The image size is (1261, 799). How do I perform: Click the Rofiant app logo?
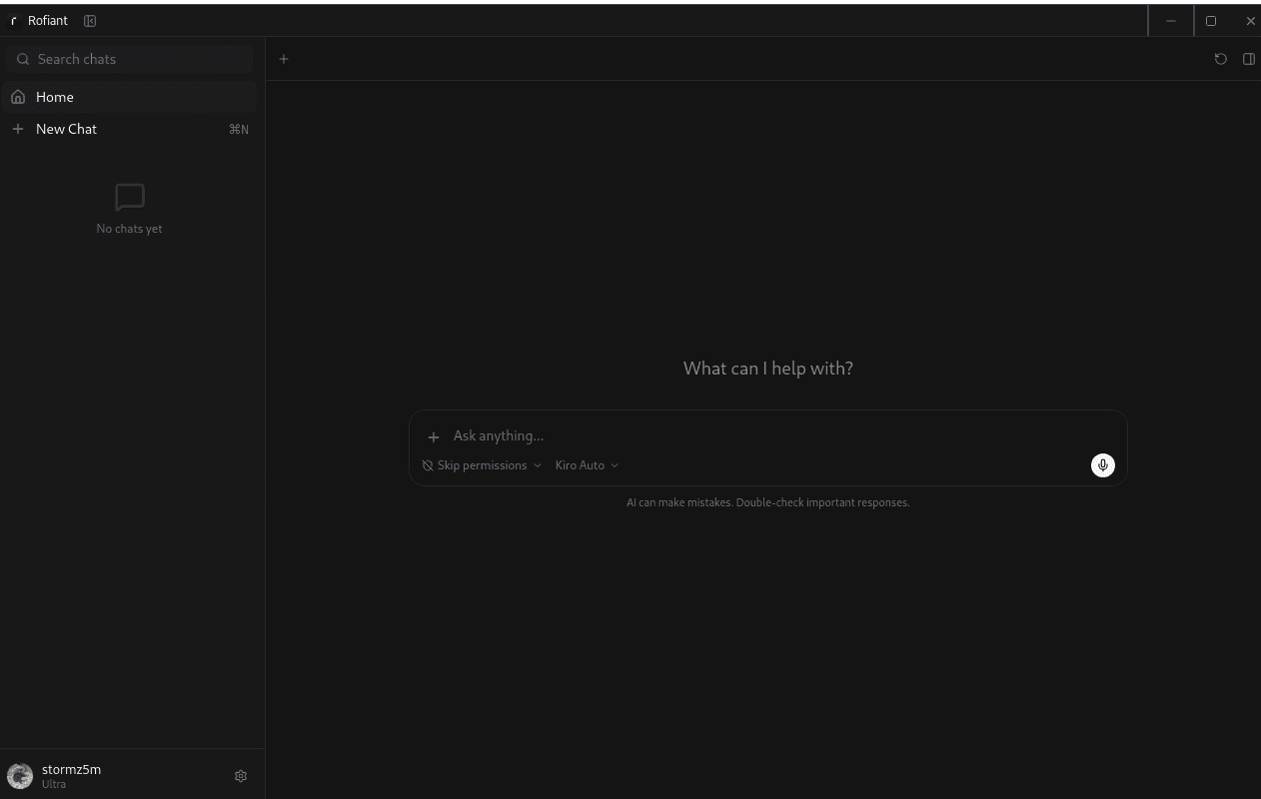click(x=14, y=21)
